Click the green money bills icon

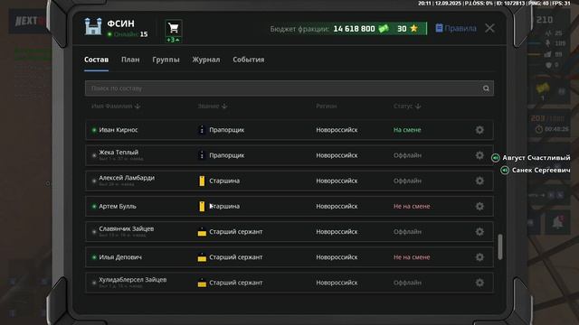[384, 28]
